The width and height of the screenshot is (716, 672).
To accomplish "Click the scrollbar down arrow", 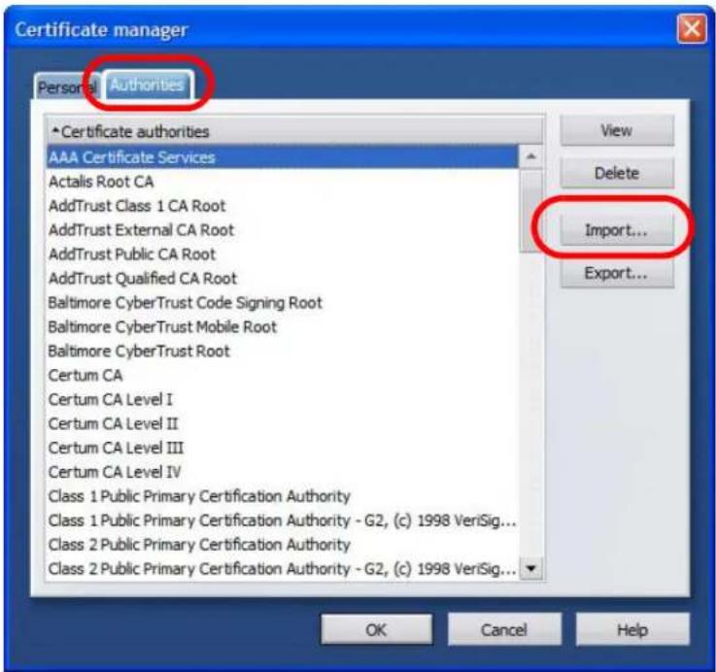I will [x=530, y=569].
